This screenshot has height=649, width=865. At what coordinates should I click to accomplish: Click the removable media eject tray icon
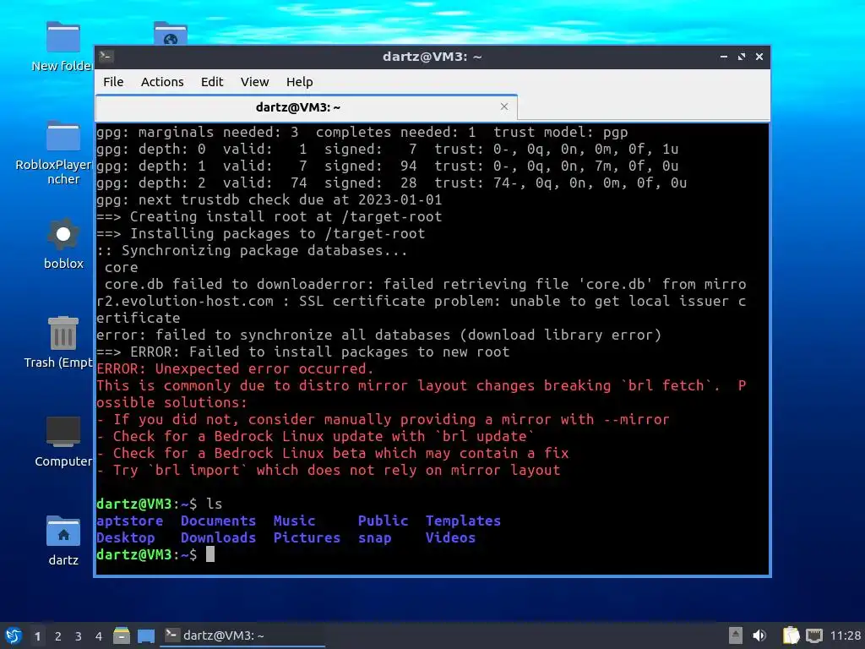[x=736, y=635]
